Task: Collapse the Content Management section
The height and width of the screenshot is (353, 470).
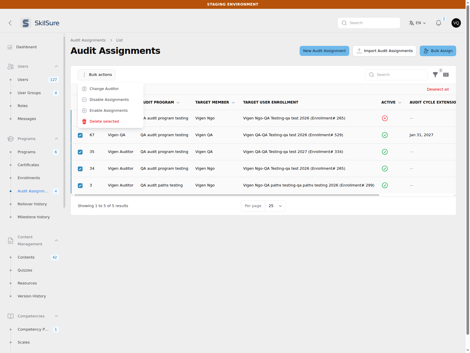Action: click(x=56, y=241)
